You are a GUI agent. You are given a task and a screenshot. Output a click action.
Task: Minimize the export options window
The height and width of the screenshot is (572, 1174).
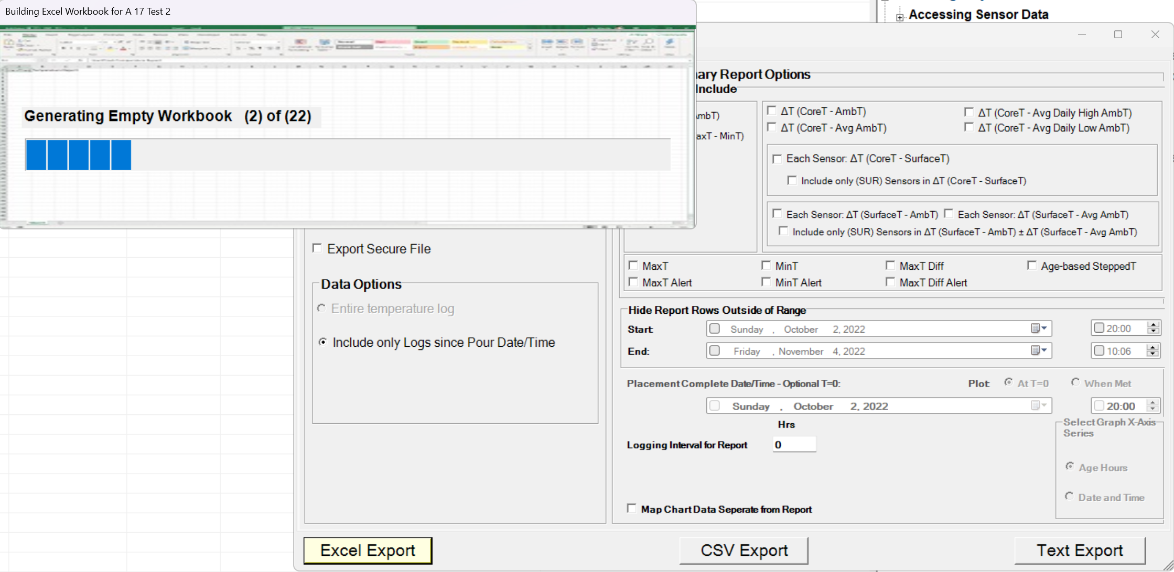[1081, 35]
